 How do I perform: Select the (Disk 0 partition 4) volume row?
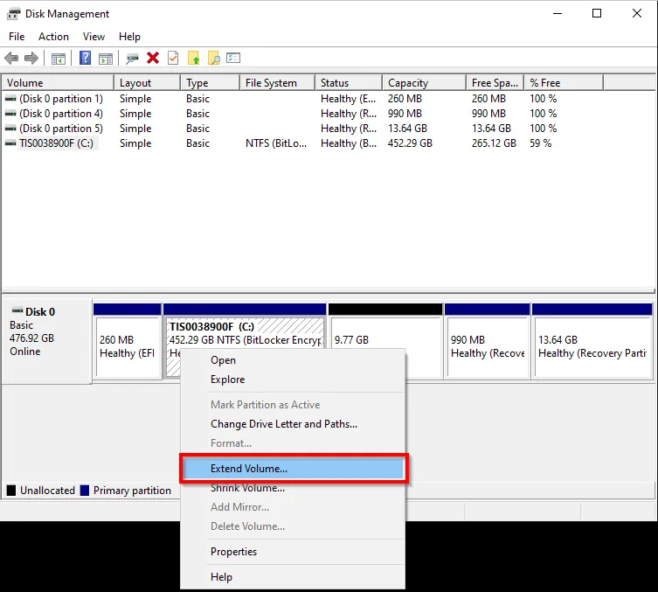click(302, 114)
